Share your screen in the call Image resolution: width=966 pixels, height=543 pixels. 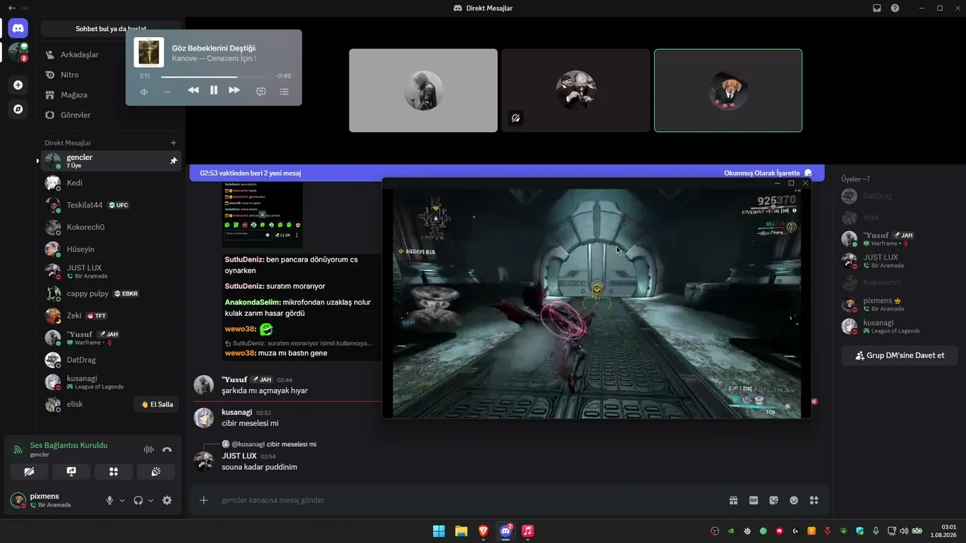pos(72,471)
